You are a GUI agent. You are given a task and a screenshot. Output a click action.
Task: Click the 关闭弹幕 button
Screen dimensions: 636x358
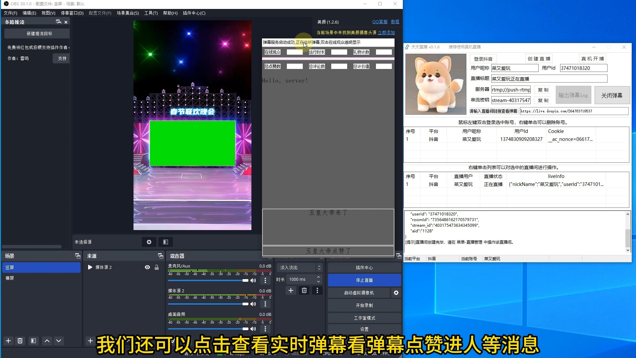612,95
